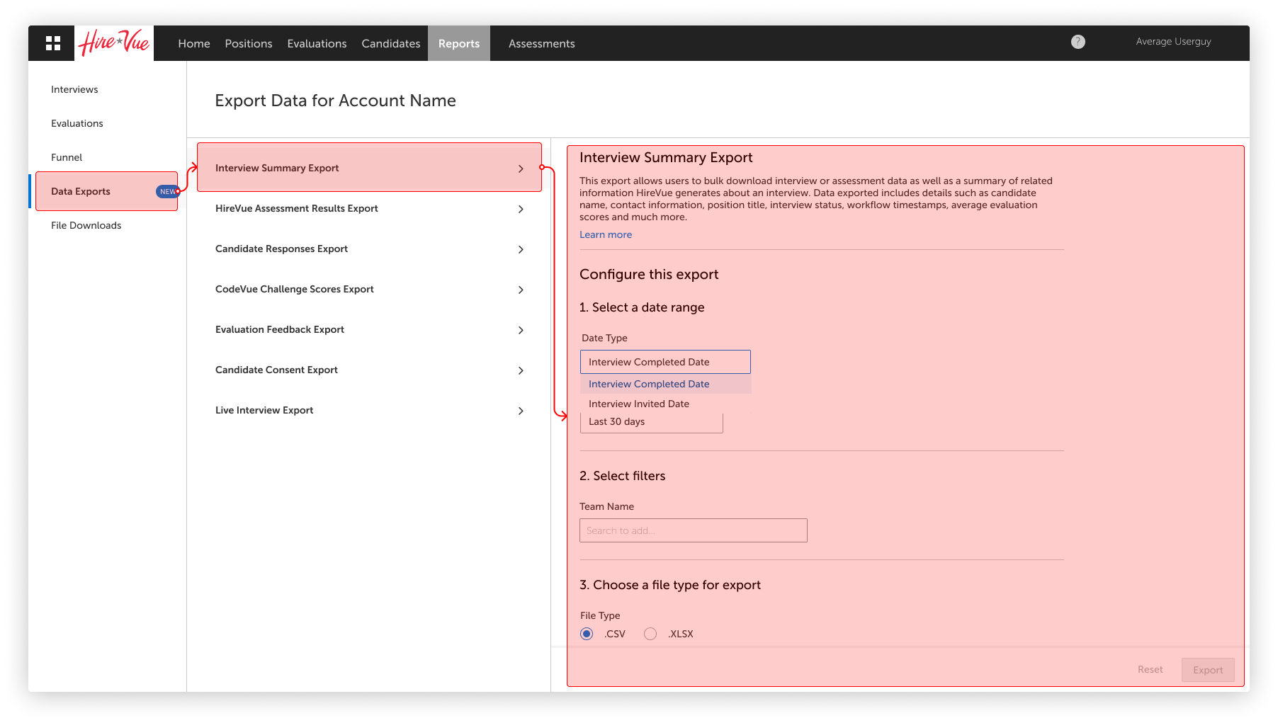Select Evaluation Feedback Export label
Viewport: 1278px width, 723px height.
coord(280,329)
